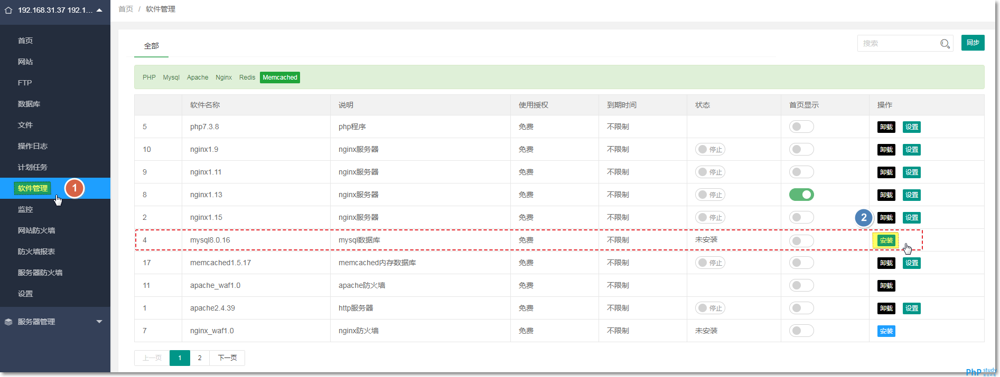Switch memcached1.5.17 status toggle from 停止

710,263
